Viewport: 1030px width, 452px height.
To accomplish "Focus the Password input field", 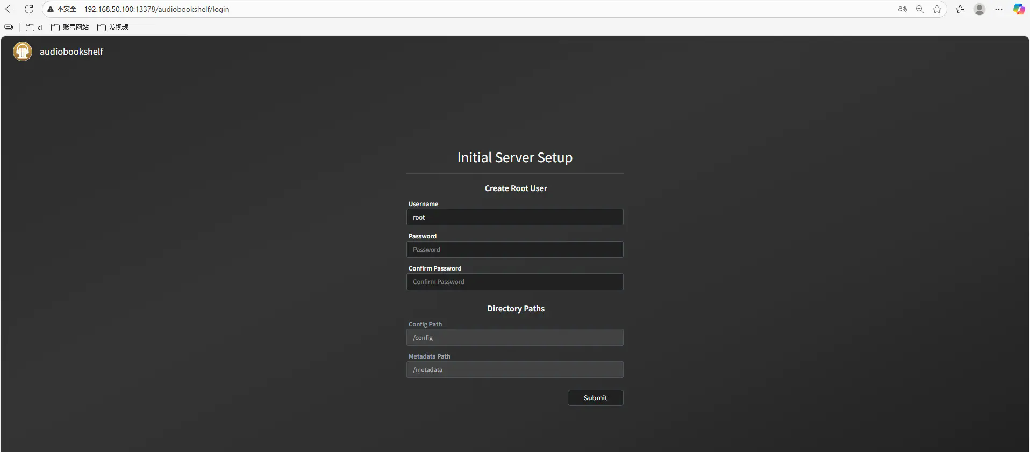I will pos(514,250).
